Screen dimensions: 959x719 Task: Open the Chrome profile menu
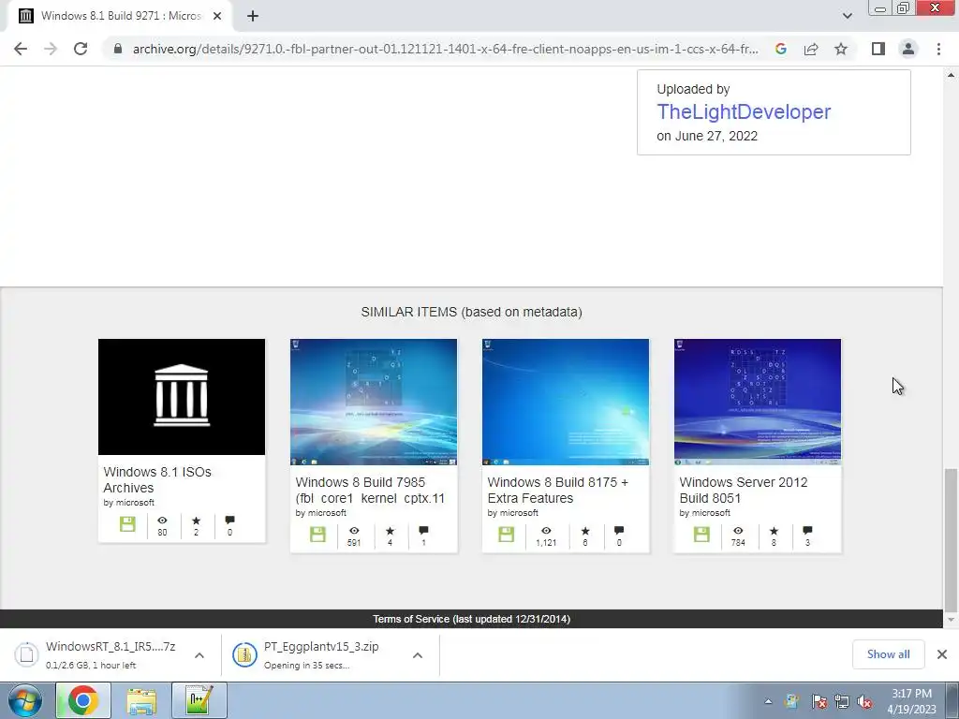908,49
